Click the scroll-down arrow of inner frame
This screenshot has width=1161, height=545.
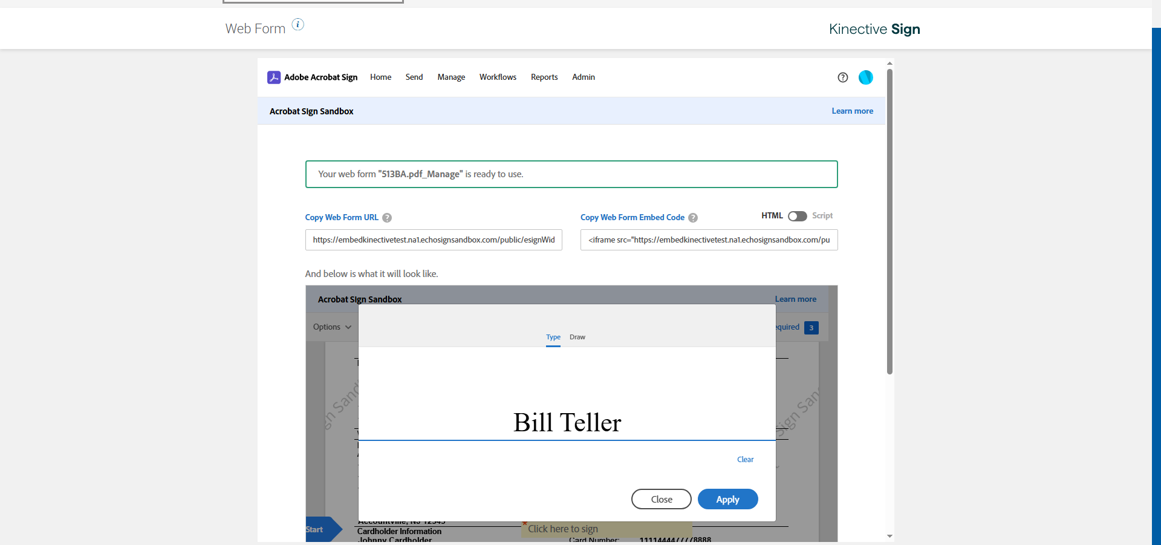tap(889, 536)
